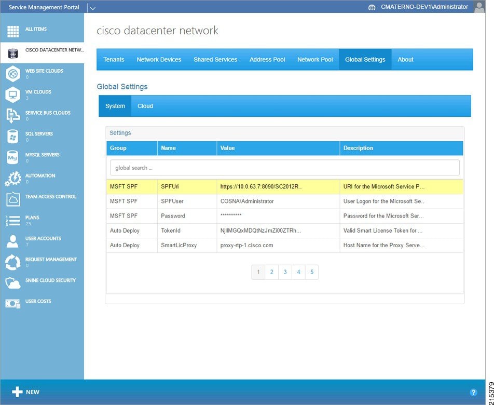Go to the Network Pool tab

(x=315, y=60)
